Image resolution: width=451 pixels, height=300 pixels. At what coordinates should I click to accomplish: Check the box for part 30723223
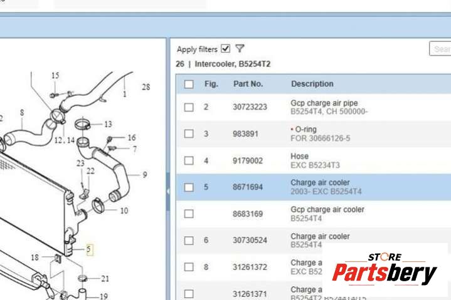[x=189, y=107]
